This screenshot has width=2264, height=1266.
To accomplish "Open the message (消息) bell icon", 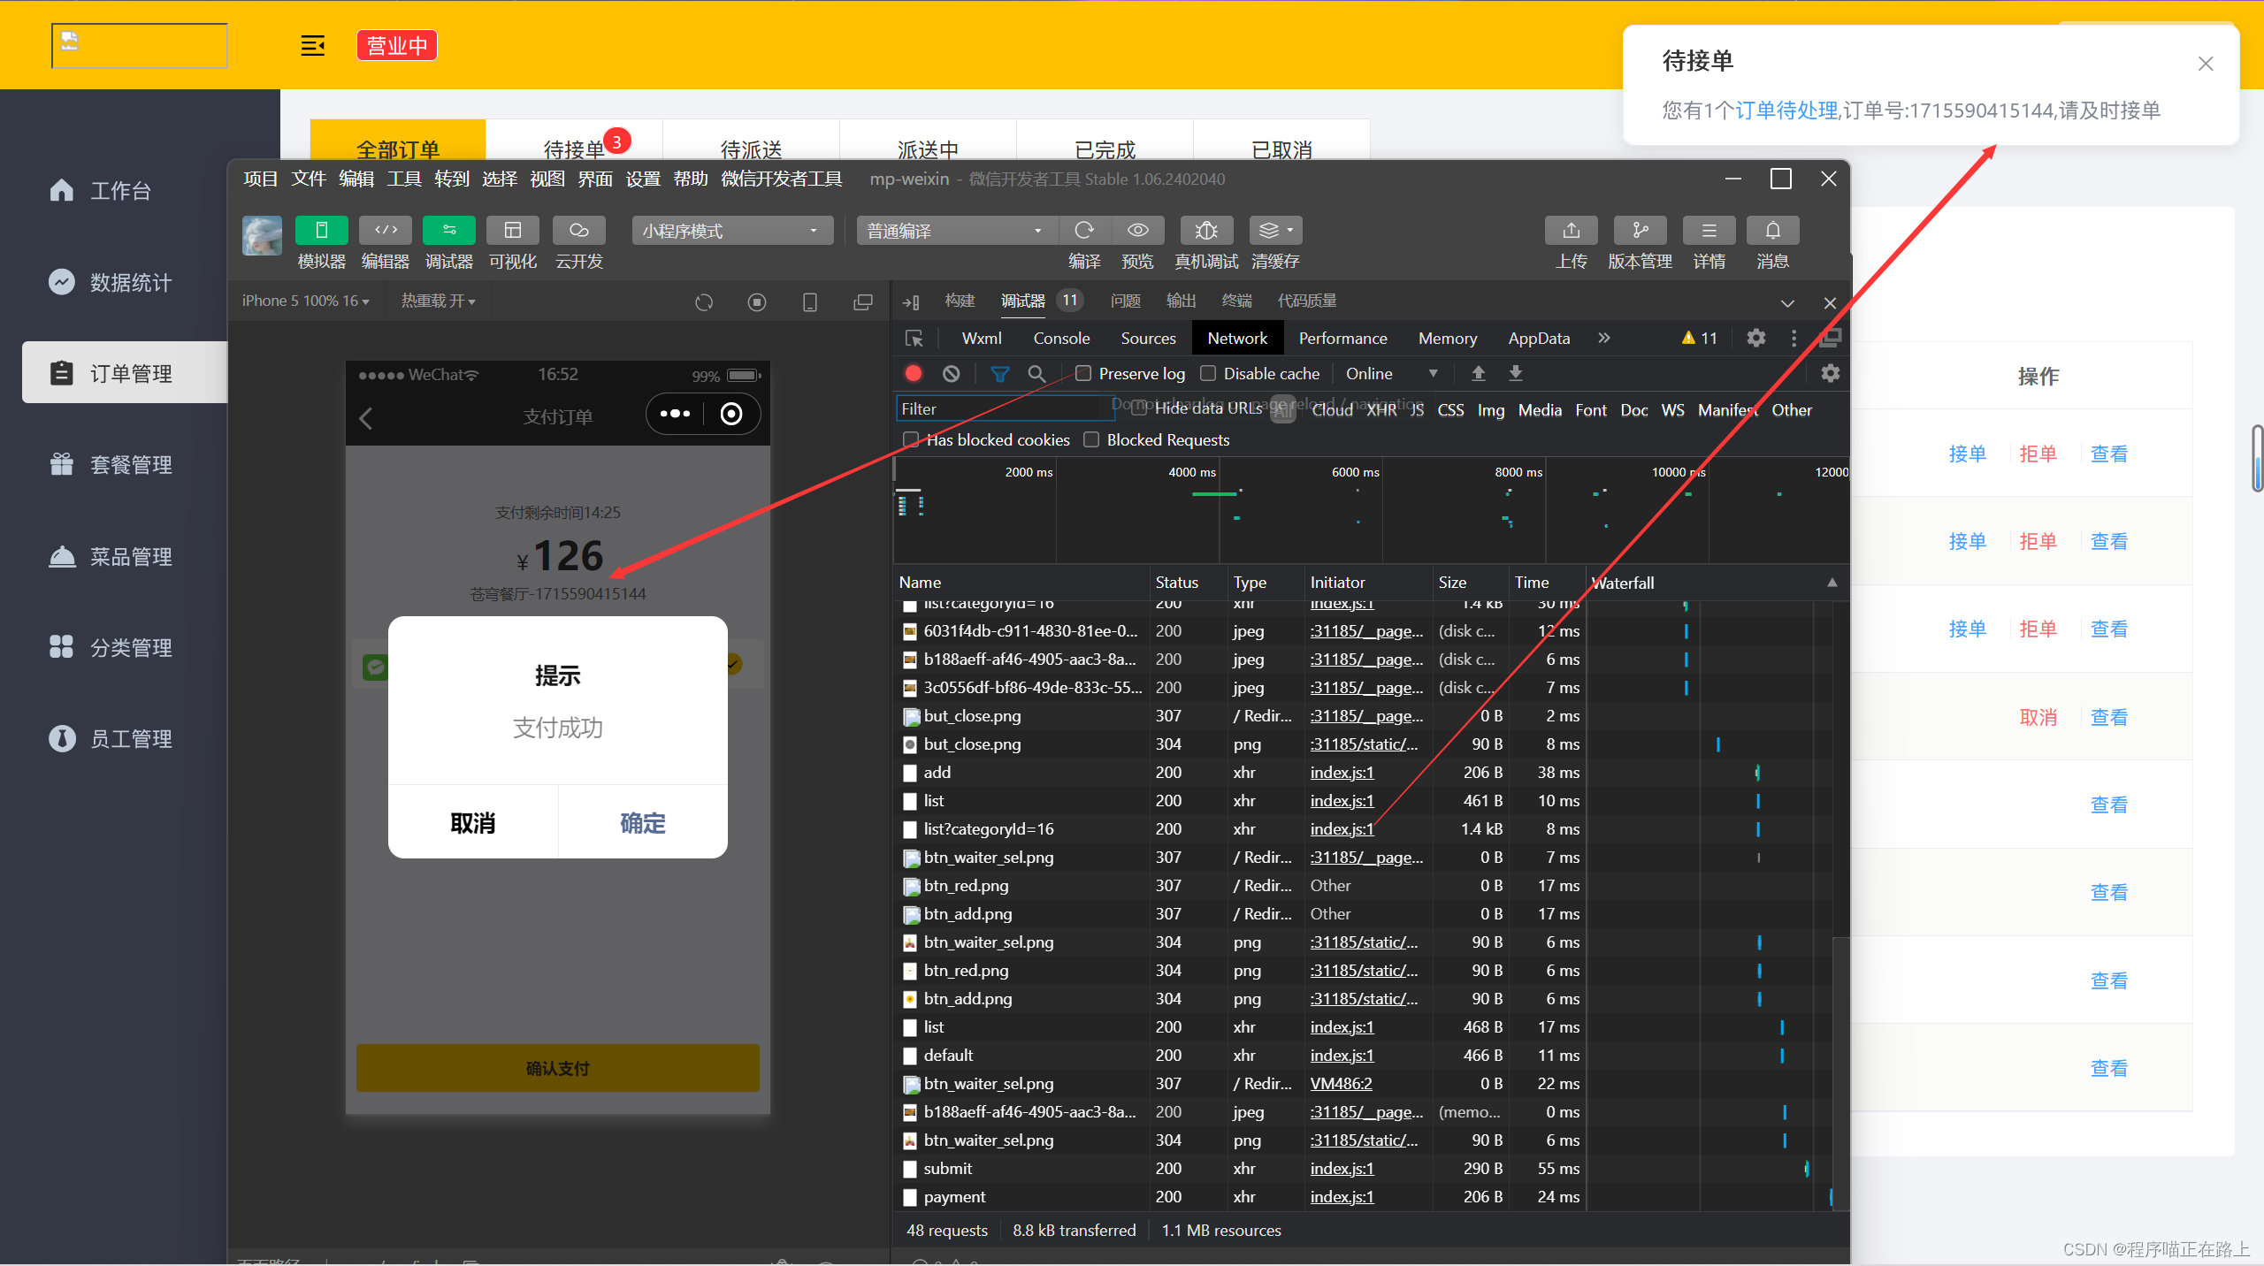I will point(1772,230).
